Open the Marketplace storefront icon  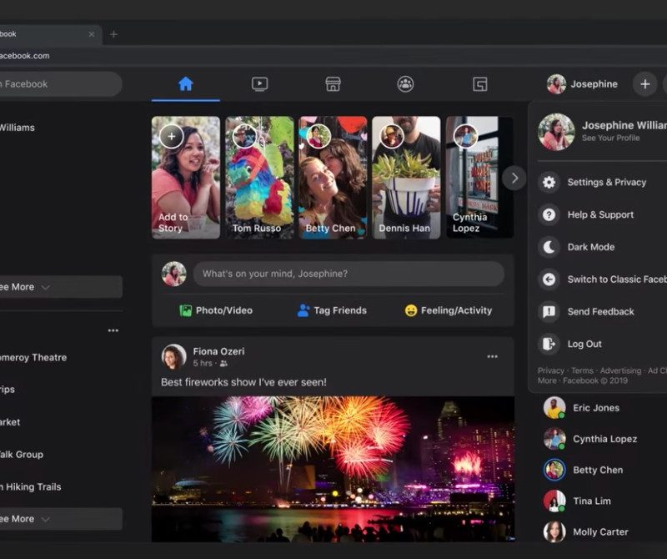tap(333, 84)
